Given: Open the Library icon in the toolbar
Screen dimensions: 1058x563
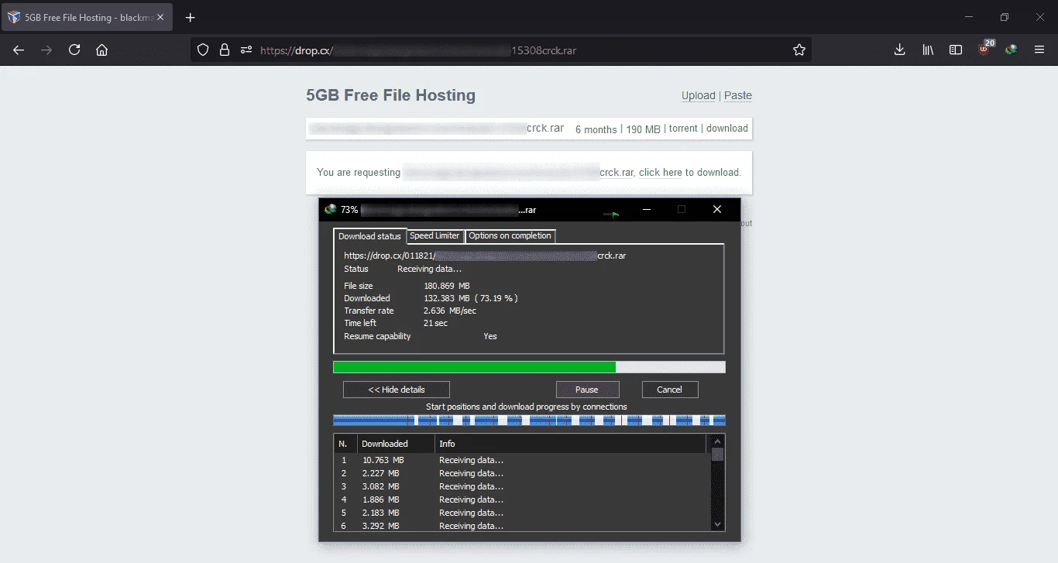Looking at the screenshot, I should point(928,50).
